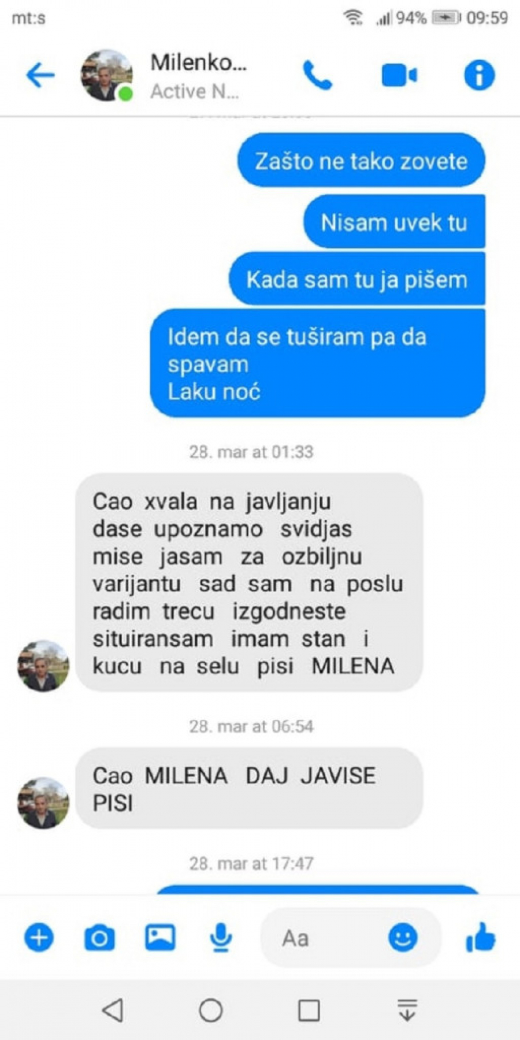Open the plus more-options menu

click(39, 937)
